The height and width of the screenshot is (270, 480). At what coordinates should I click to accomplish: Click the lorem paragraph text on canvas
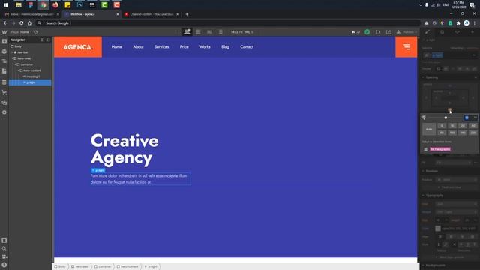click(140, 179)
